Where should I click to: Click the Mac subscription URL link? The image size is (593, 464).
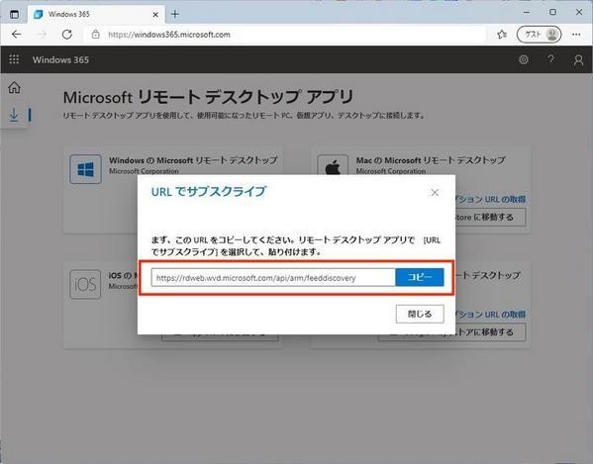(491, 199)
